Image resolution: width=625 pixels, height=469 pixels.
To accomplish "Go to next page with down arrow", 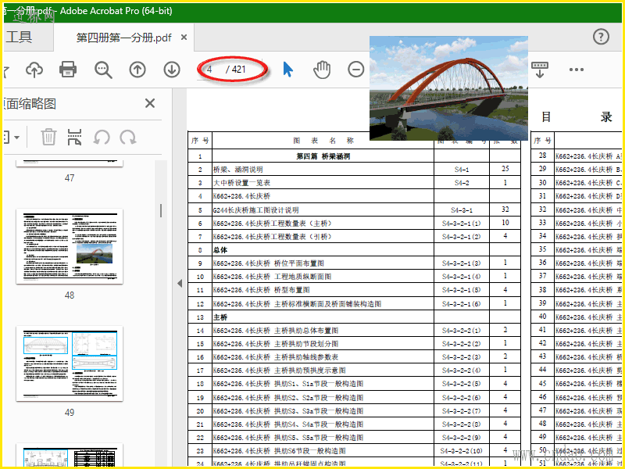I will (172, 70).
